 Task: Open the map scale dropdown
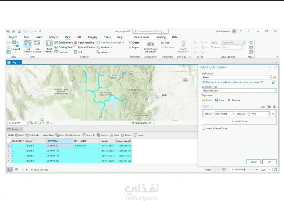pos(26,123)
